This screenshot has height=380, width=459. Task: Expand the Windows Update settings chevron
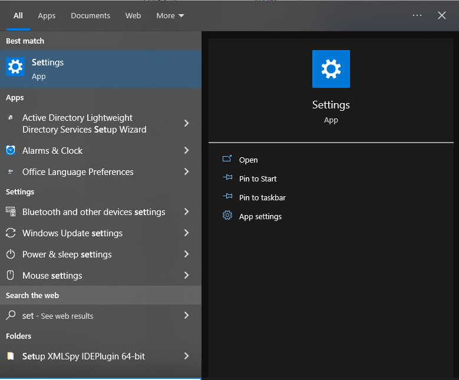[186, 233]
